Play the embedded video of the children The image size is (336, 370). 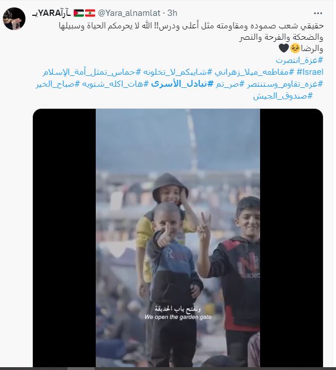[178, 238]
